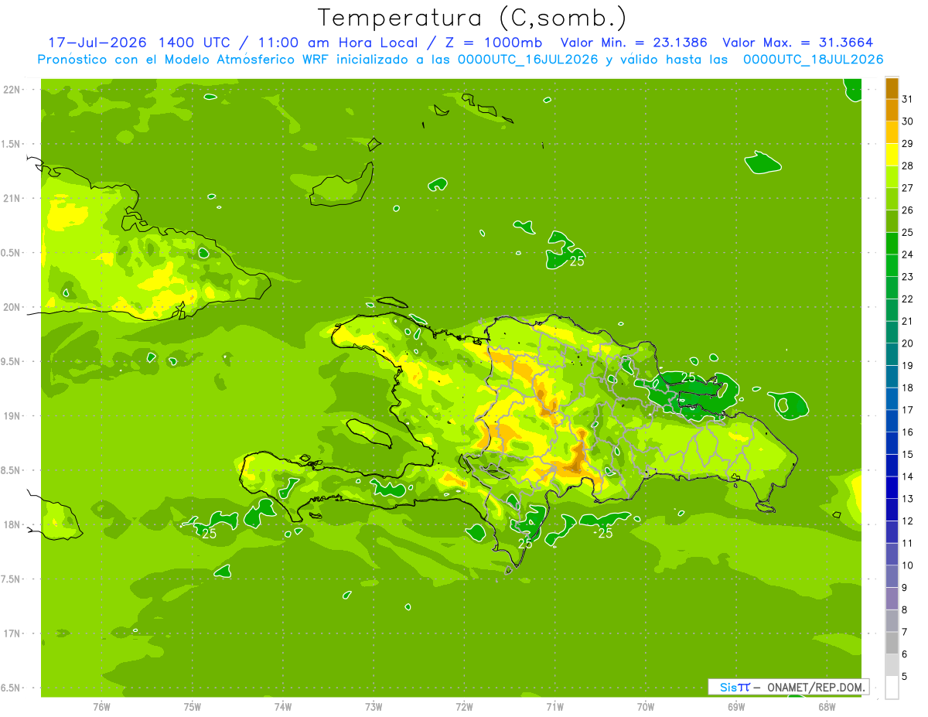
Task: Click the "0000UTC_18JUL2026" valid-until time
Action: [813, 60]
